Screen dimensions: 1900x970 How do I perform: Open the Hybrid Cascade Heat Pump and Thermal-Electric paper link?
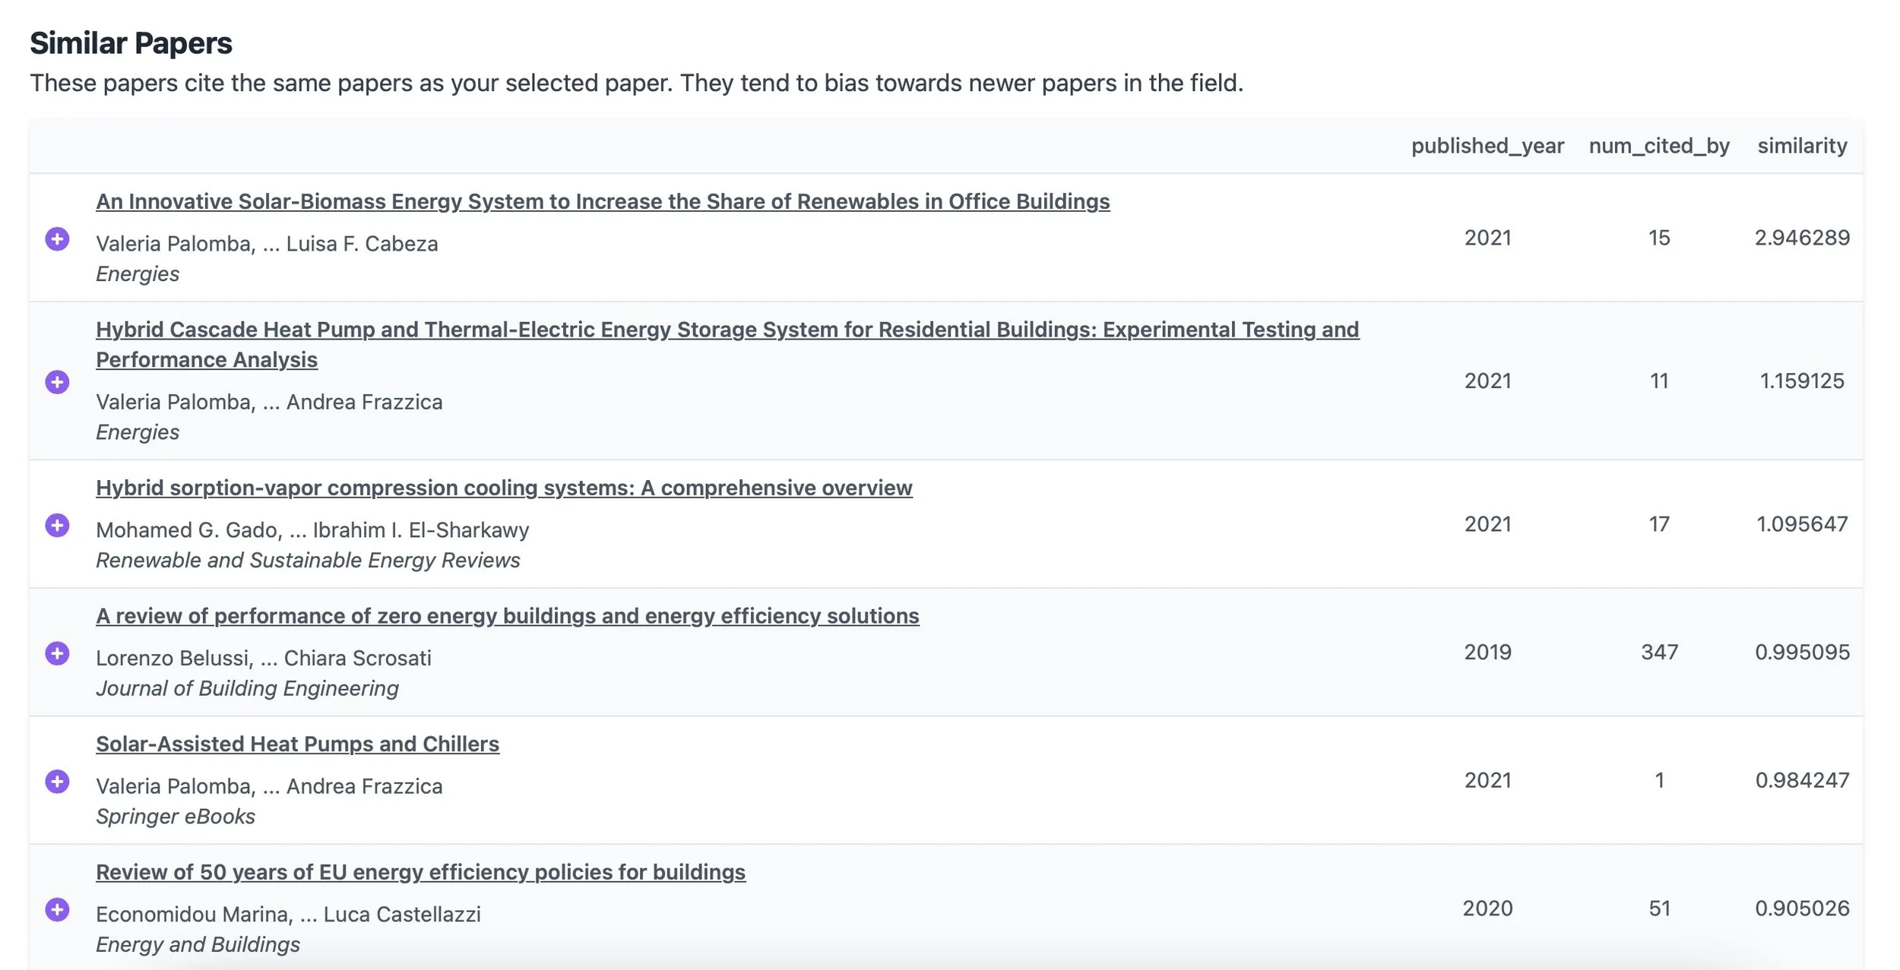tap(727, 344)
